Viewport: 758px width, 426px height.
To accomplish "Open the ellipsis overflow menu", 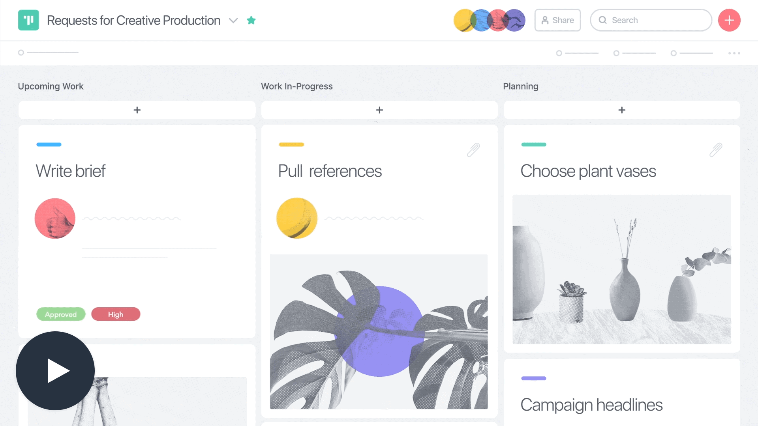I will click(734, 53).
